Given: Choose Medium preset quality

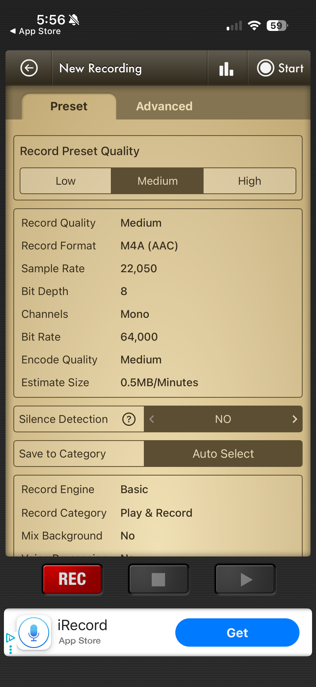Looking at the screenshot, I should [157, 181].
